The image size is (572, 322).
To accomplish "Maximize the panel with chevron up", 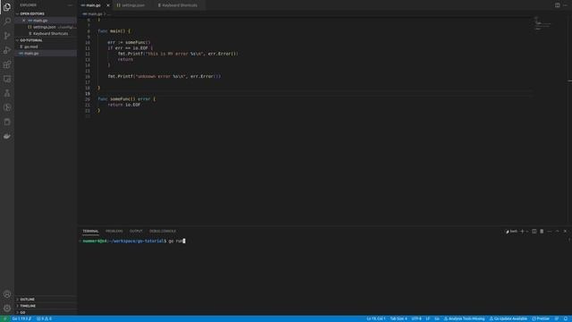I will [558, 231].
